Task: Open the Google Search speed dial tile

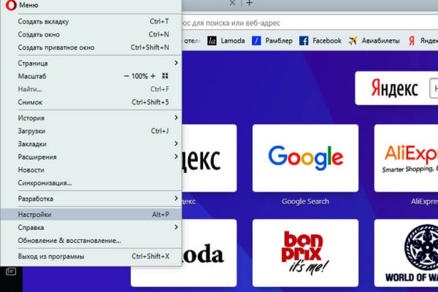Action: point(305,164)
